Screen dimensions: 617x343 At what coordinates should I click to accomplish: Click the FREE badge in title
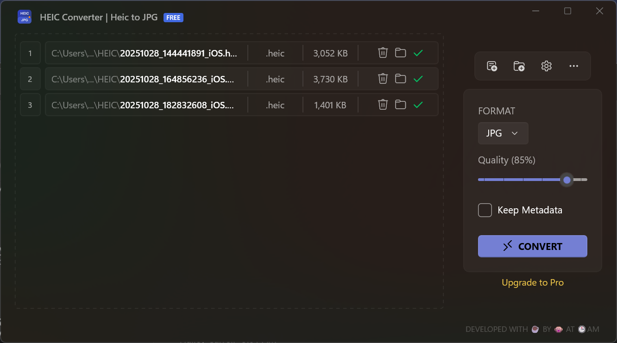(x=173, y=18)
